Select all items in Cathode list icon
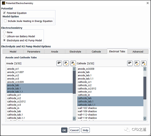This screenshot has height=136, width=151. click(x=137, y=63)
